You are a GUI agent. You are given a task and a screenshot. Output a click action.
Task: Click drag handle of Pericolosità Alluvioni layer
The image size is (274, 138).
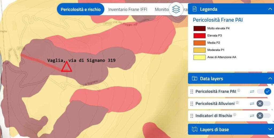(x=192, y=104)
